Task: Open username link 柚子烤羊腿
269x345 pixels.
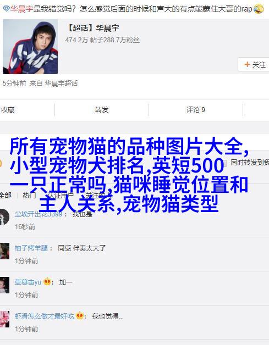Action: point(31,248)
